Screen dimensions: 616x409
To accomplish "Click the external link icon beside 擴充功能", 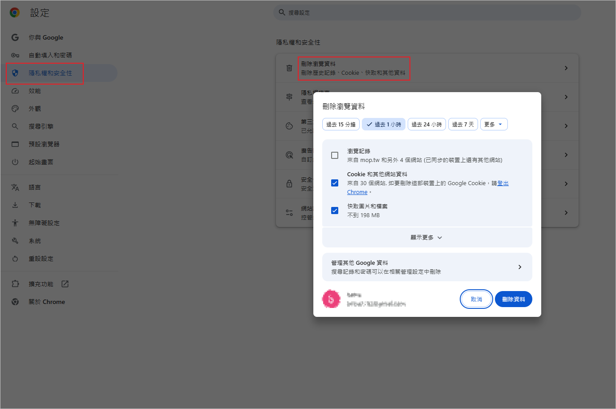I will tap(65, 284).
